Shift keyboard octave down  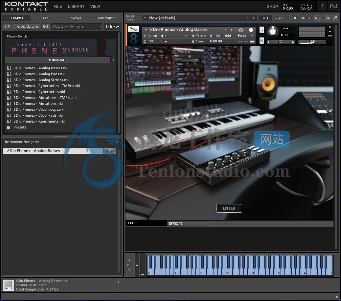(x=129, y=270)
